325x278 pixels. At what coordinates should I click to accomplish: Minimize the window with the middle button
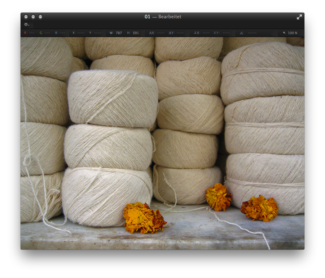tap(33, 17)
